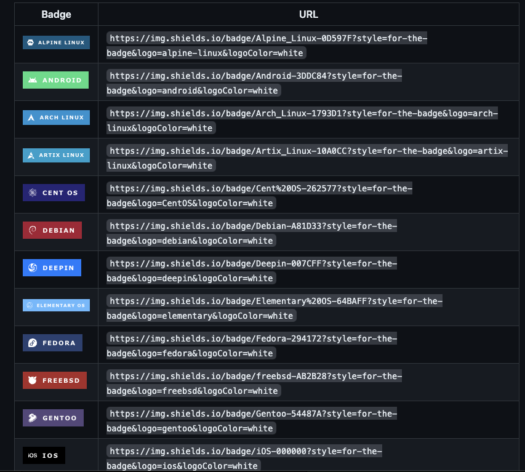
Task: Click the Android badge image
Action: pos(55,80)
